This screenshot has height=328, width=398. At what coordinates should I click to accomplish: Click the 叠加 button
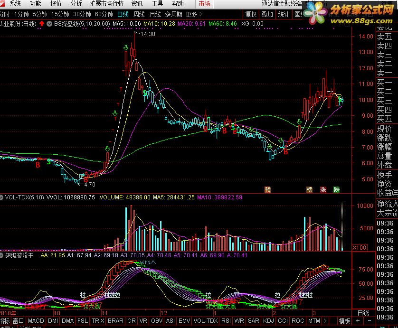tap(267, 14)
